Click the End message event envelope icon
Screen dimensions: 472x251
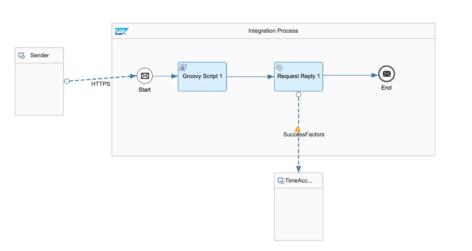pos(386,74)
